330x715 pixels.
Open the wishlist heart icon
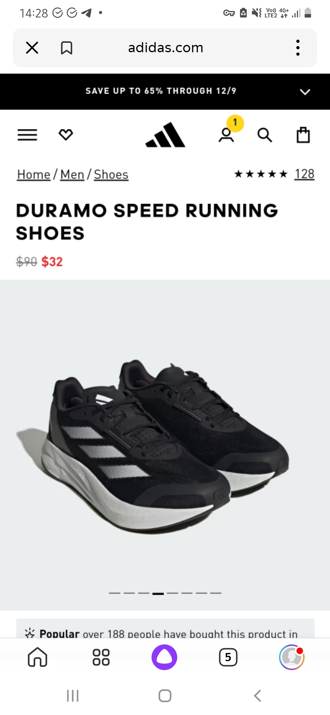(x=66, y=135)
